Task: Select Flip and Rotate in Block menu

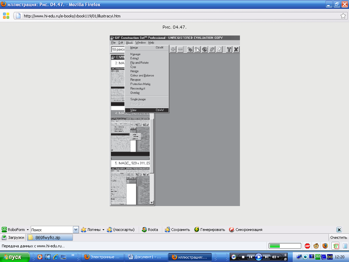Action: [147, 63]
